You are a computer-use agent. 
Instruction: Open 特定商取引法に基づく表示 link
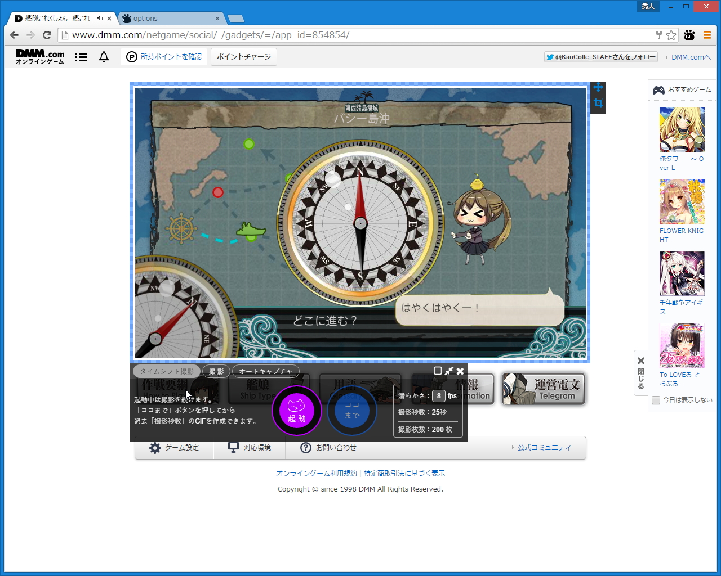click(404, 474)
